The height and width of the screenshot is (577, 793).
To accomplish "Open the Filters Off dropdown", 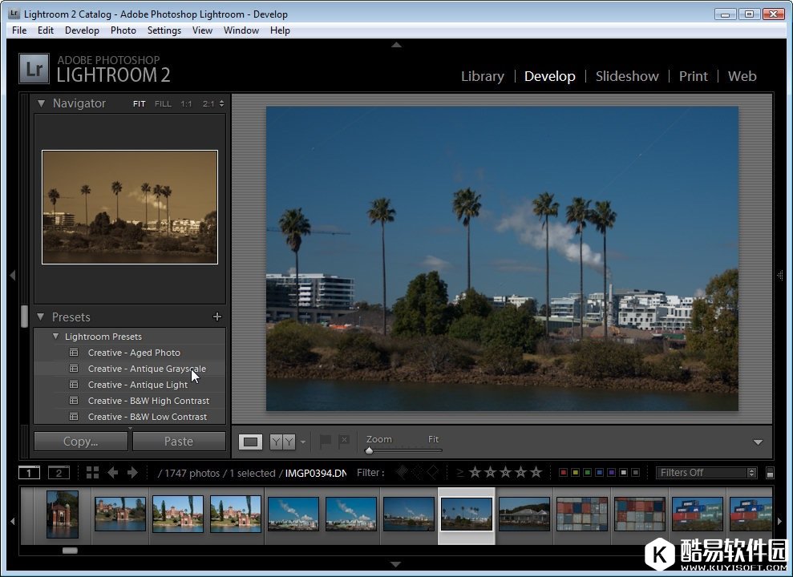I will pyautogui.click(x=706, y=473).
